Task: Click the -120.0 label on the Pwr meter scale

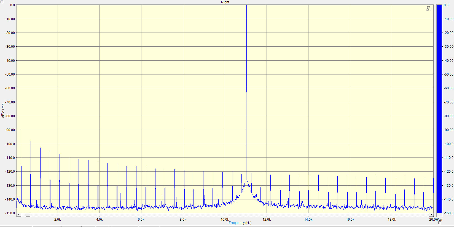Action: pos(448,172)
